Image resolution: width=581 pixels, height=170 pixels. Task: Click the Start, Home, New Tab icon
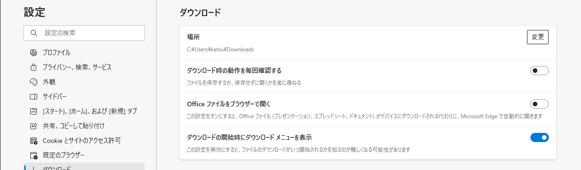click(33, 111)
